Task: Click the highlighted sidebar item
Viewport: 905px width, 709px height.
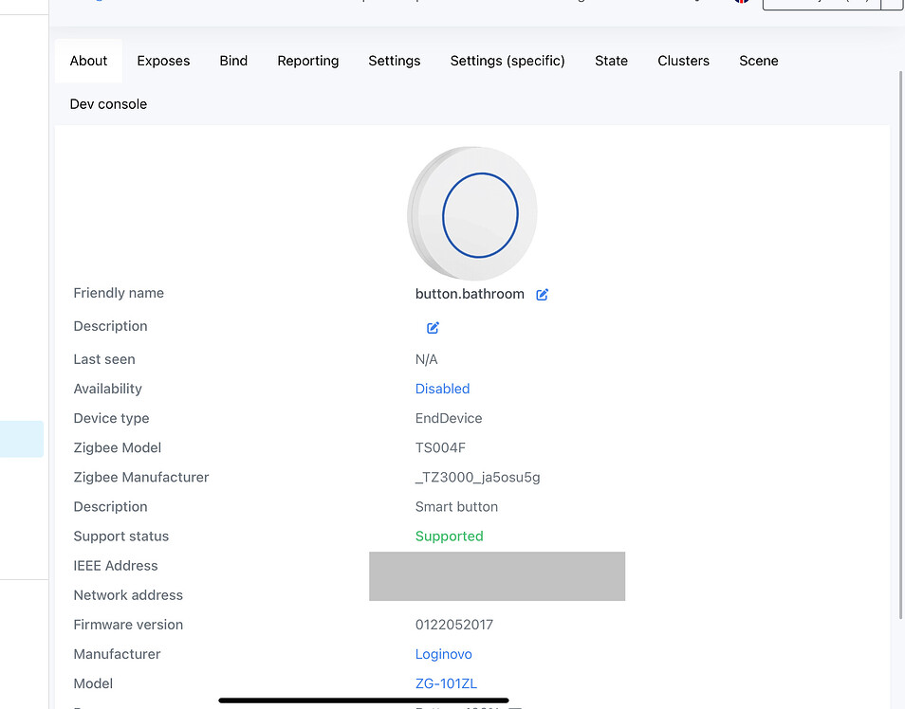Action: pos(22,439)
